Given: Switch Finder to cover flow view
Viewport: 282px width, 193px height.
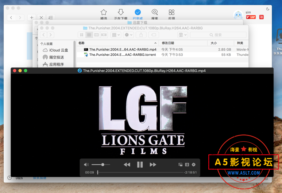Looking at the screenshot, I should (x=104, y=35).
